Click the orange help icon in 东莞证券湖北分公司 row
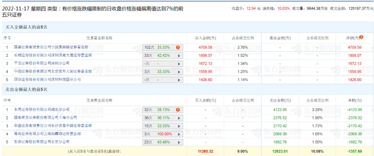Screen dimensions: 374x156 (178, 110)
